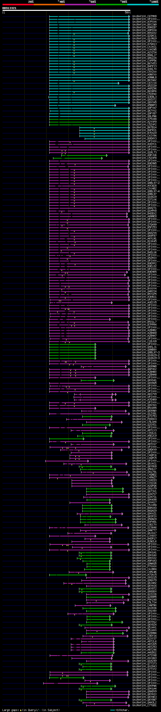Click the UniRef100_B6TB14 label
This screenshot has height=712, width=161.
coord(144,128)
